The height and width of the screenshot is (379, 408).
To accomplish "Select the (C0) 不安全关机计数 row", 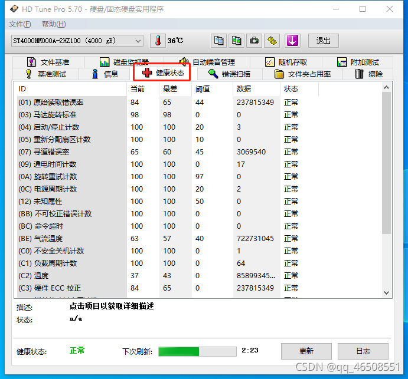I will click(168, 251).
